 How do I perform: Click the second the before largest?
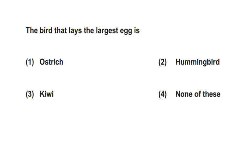tap(89, 30)
